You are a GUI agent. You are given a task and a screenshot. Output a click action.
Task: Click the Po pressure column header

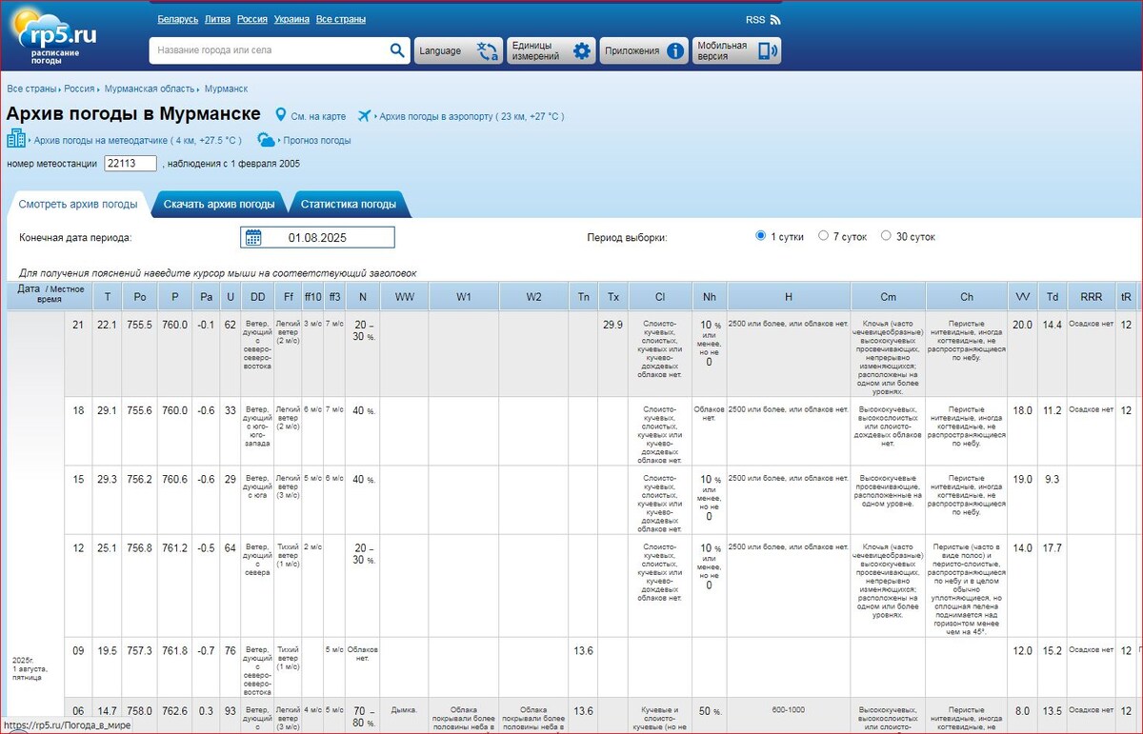coord(140,297)
